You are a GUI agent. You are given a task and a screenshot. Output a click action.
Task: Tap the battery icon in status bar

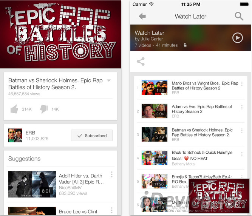pyautogui.click(x=244, y=4)
